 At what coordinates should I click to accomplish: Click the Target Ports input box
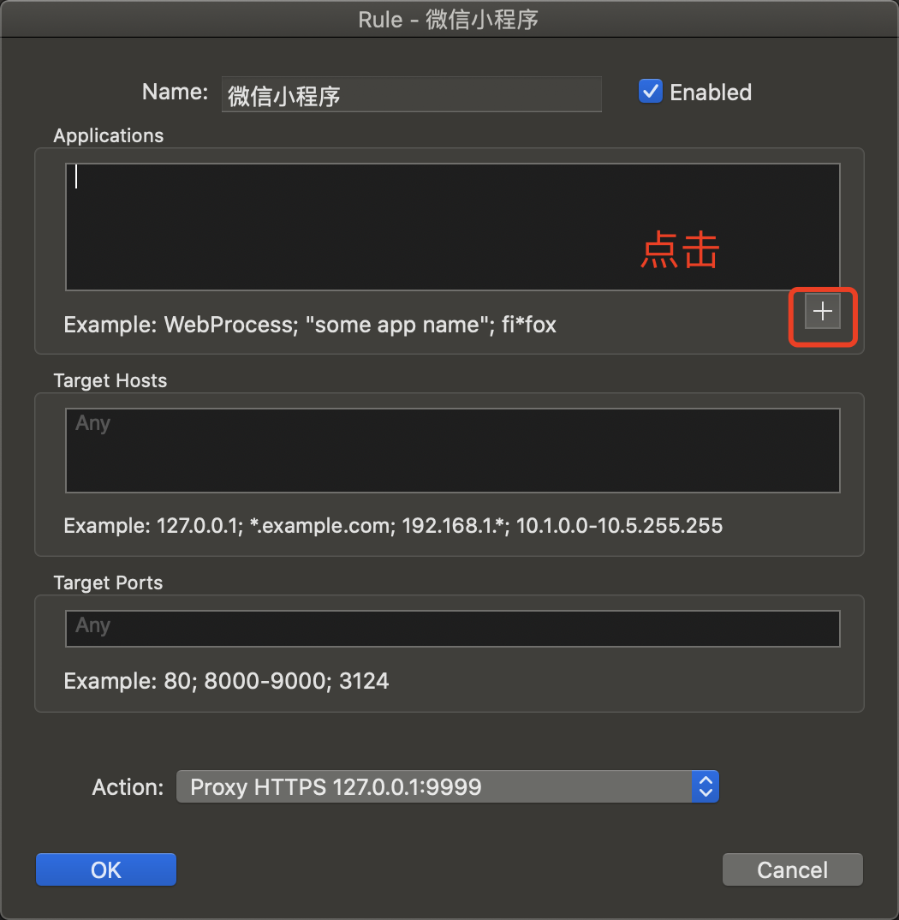coord(453,629)
